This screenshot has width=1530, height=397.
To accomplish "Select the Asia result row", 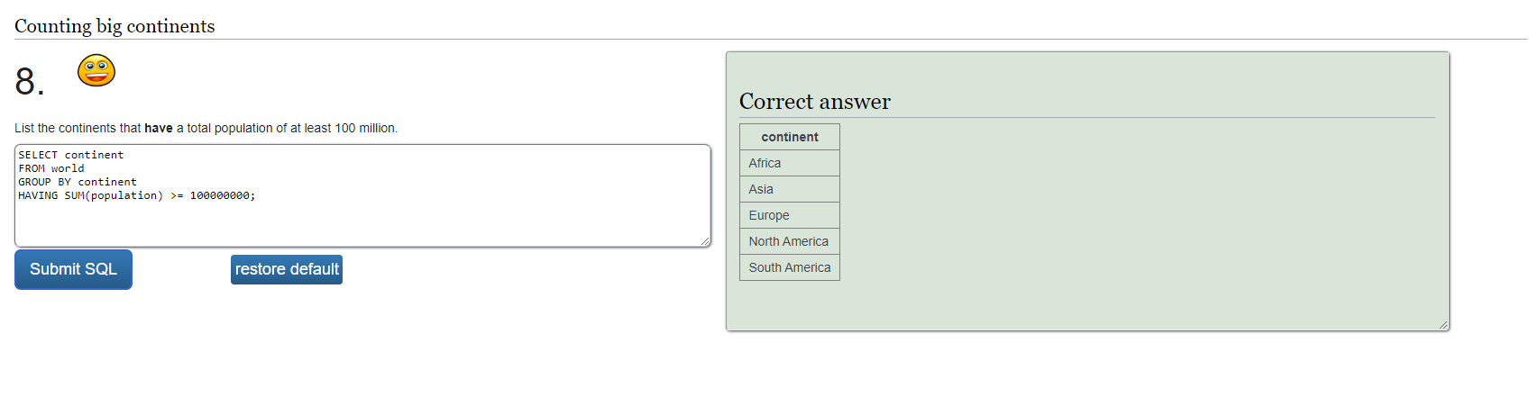I will (790, 189).
